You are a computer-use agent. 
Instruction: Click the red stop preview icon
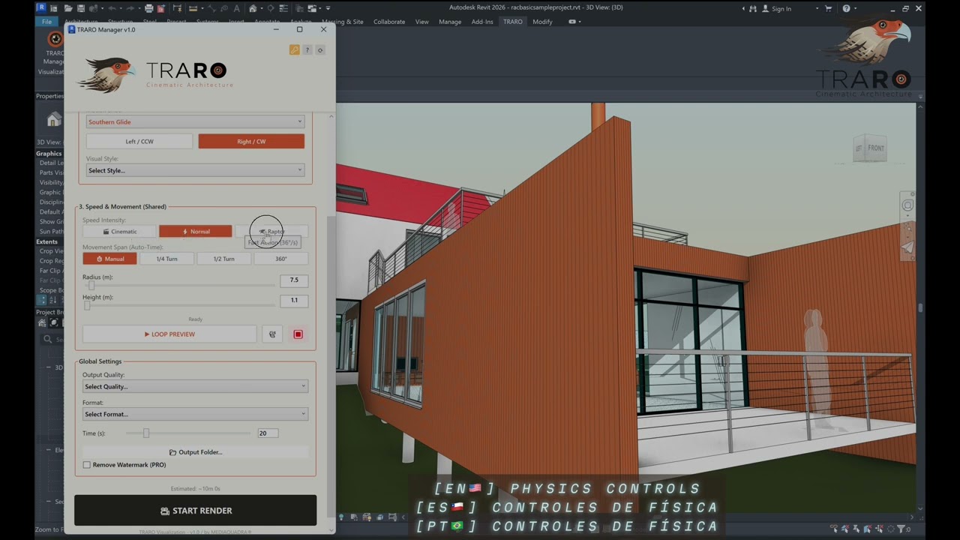coord(298,334)
